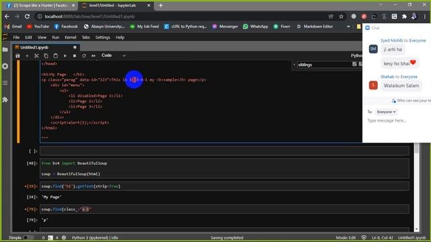Open the Tabs menu
This screenshot has width=431, height=242.
tap(86, 38)
